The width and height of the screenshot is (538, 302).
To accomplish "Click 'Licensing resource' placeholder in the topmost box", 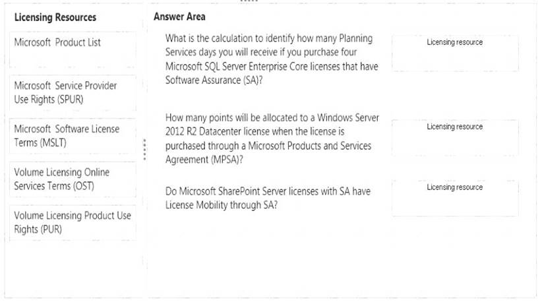I will pos(455,42).
